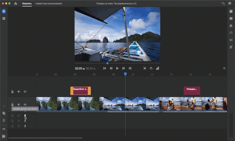Open the timeline options menu
Screen dimensions: 235x141
click(x=224, y=68)
